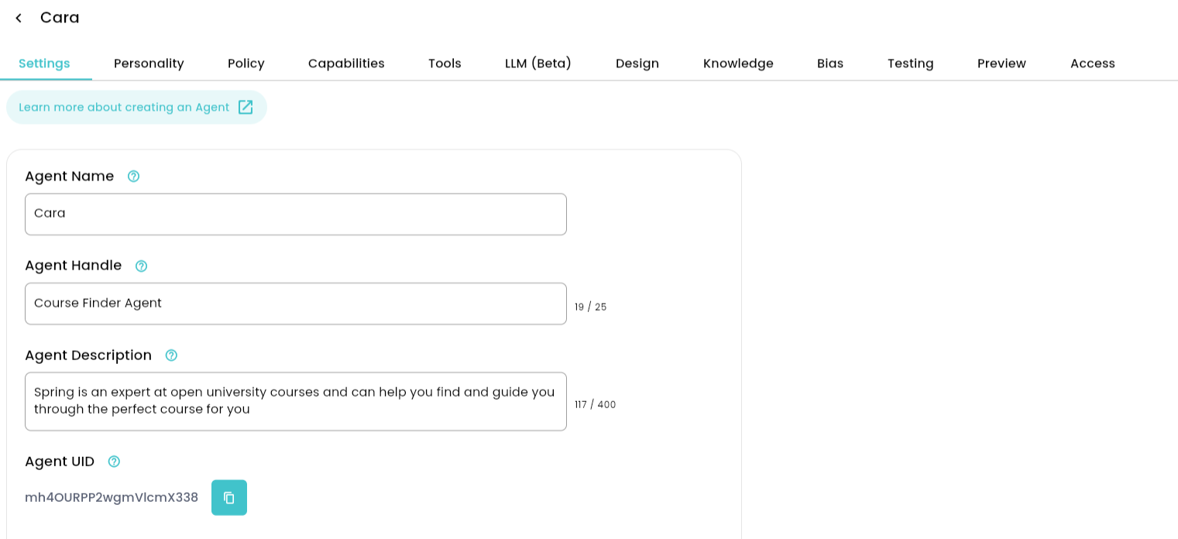Open help icon next to Agent Name
Viewport: 1178px width, 539px height.
[133, 177]
